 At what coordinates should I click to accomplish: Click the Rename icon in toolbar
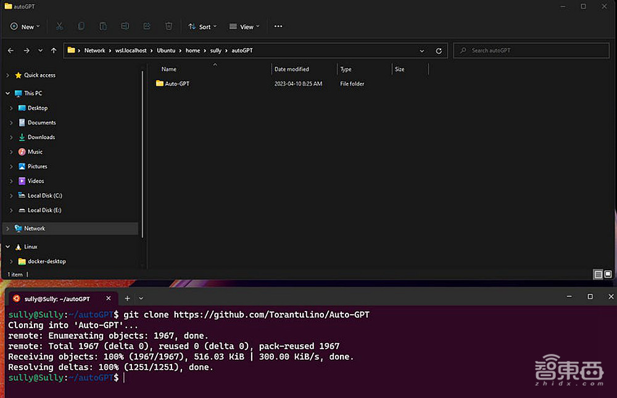click(125, 27)
